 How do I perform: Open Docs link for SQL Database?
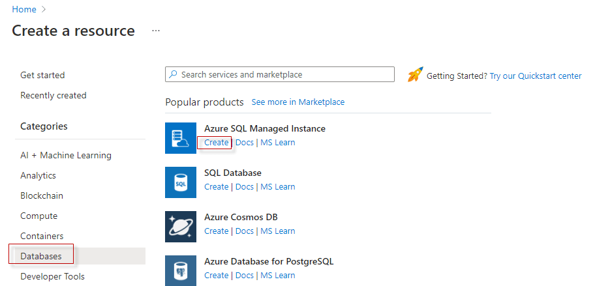(245, 187)
